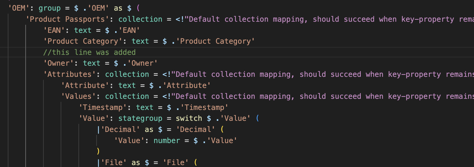Click the 'Product Category' key at line start

click(83, 41)
